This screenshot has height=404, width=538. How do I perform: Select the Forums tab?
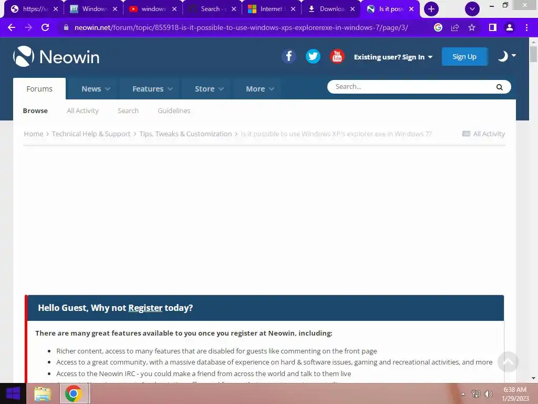point(39,88)
